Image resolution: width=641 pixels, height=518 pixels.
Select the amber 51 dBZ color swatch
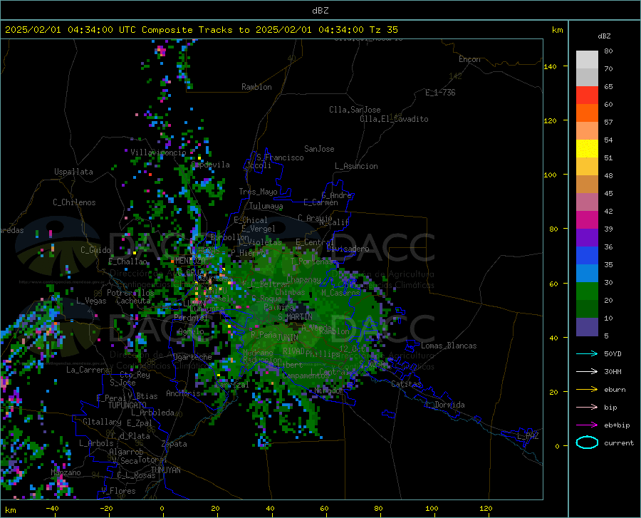[587, 167]
